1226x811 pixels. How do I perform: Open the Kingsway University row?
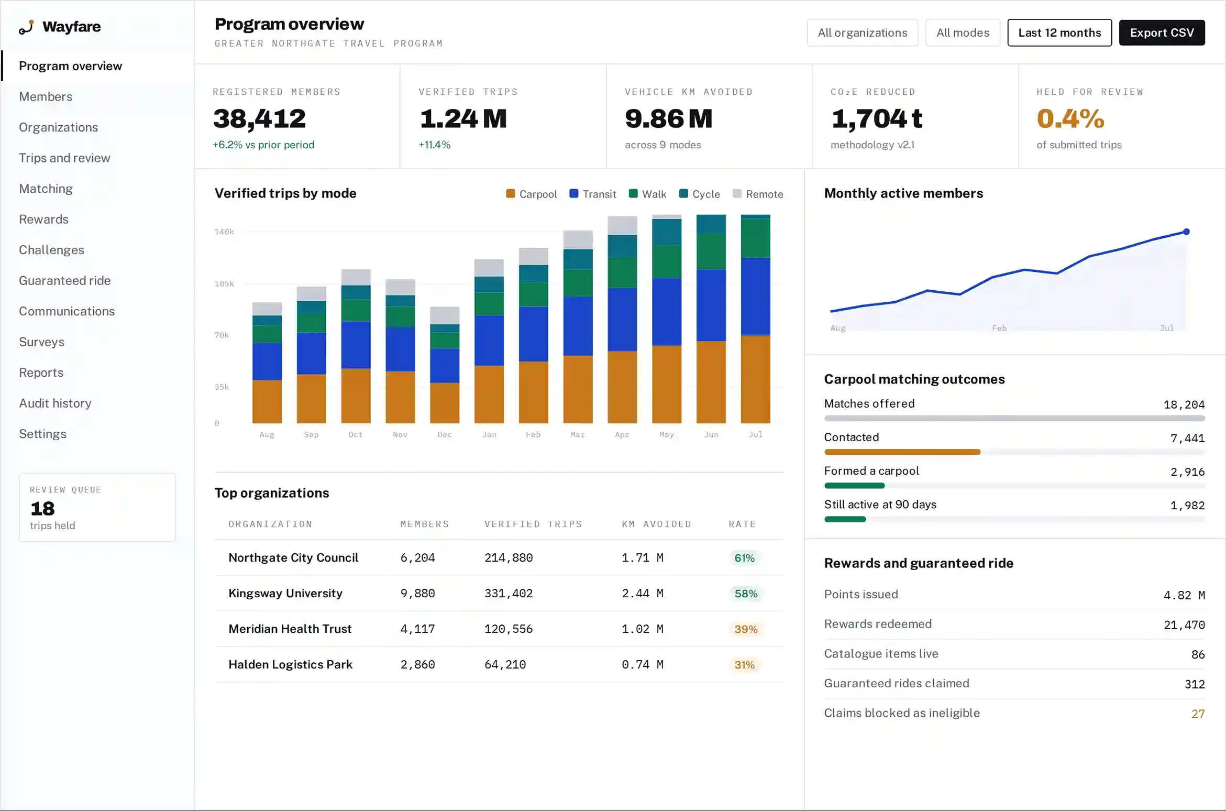click(x=499, y=593)
